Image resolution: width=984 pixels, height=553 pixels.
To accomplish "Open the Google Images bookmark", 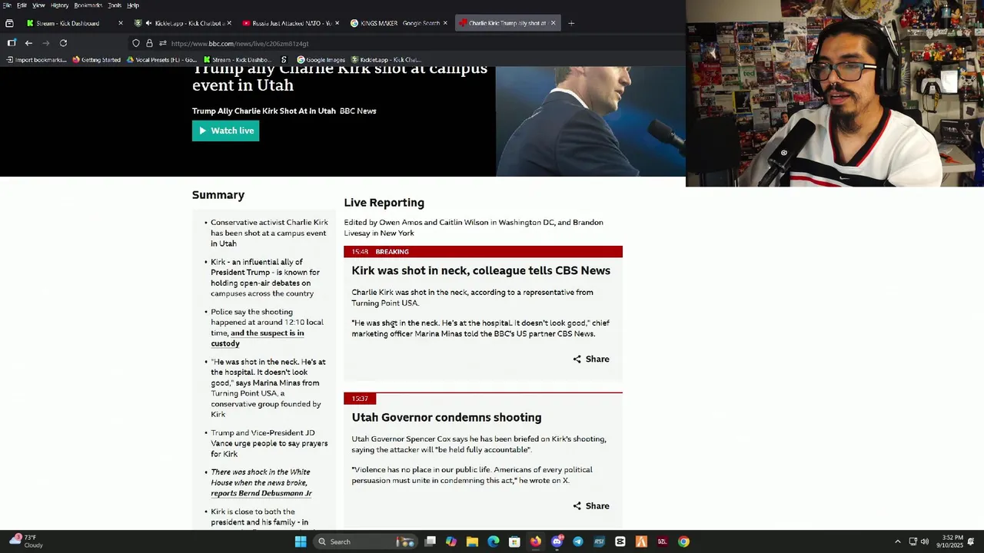I will 321,60.
